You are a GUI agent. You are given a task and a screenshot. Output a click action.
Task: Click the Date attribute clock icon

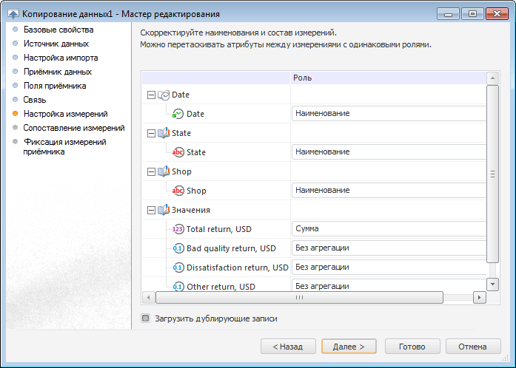pyautogui.click(x=178, y=114)
